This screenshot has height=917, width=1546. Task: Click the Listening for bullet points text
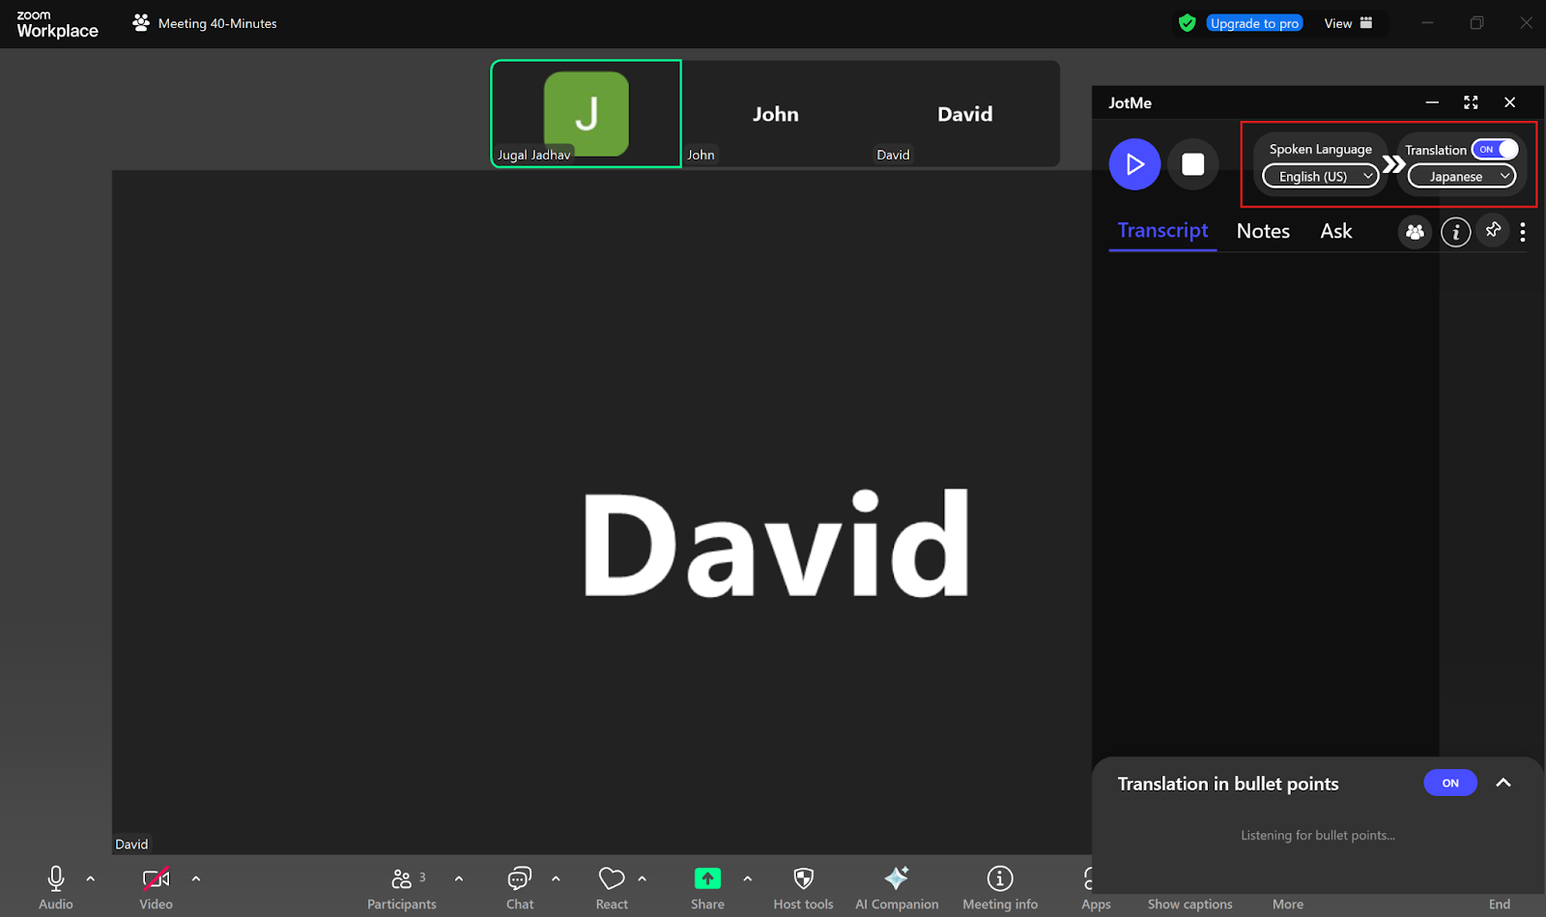1318,835
